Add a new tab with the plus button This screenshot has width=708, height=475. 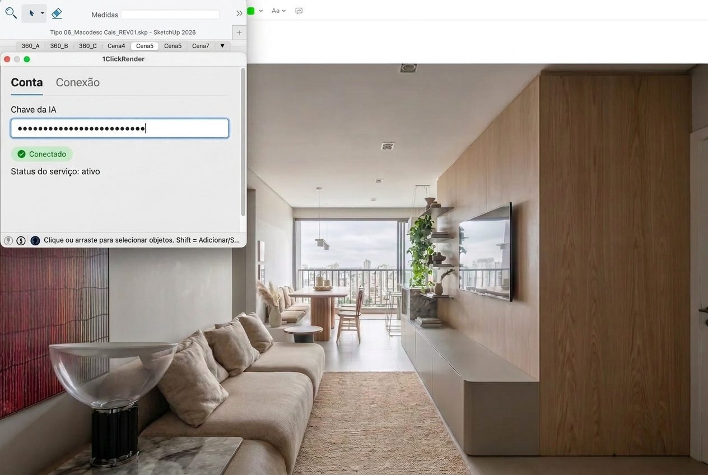click(239, 32)
